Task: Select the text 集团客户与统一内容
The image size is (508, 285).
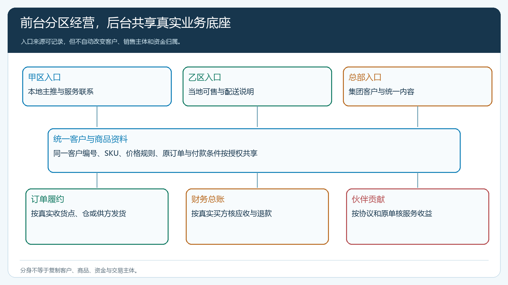Action: click(381, 92)
